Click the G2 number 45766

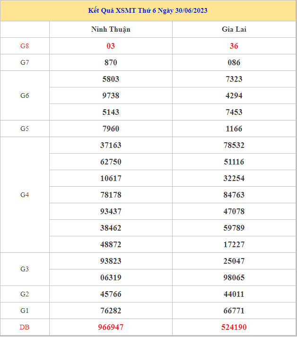pos(111,294)
